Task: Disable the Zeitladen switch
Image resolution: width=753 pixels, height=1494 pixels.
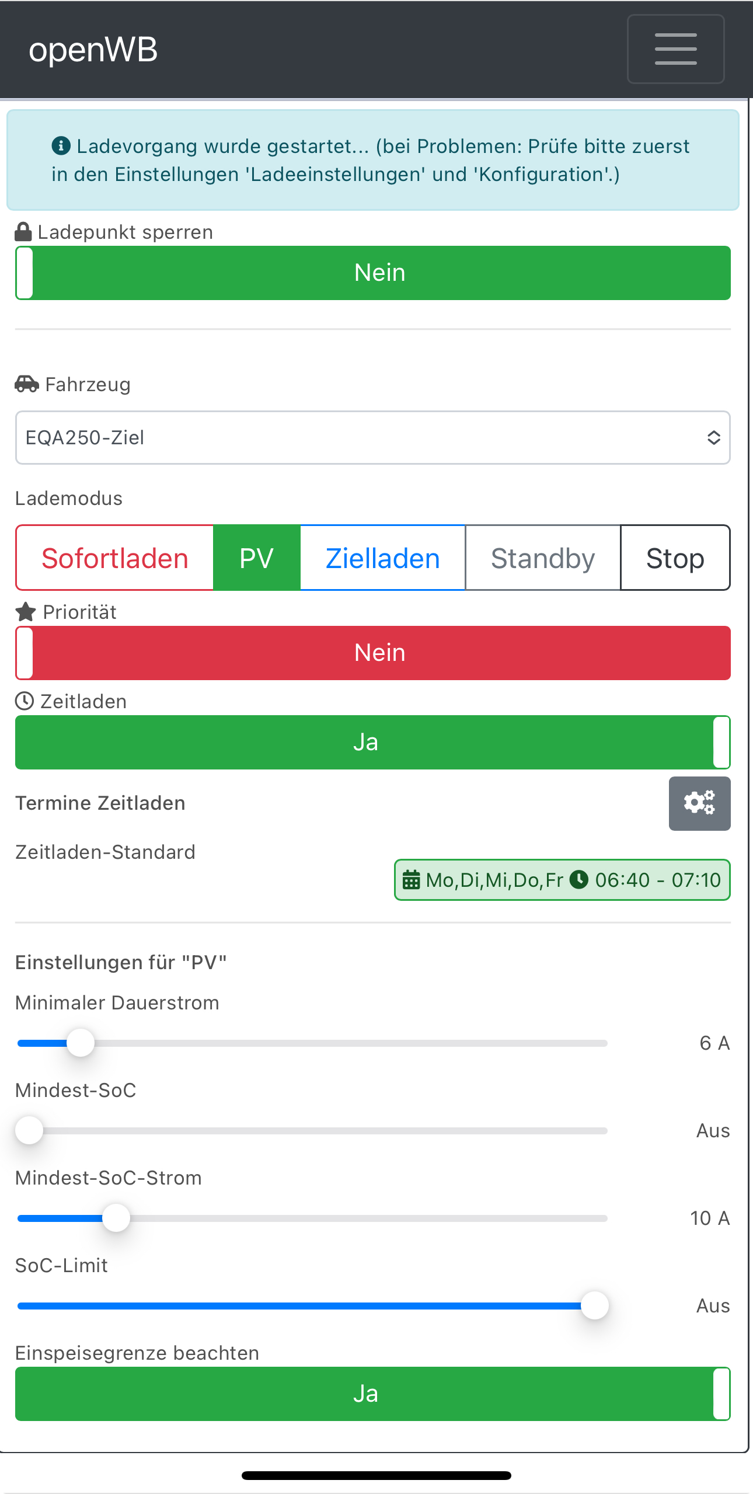Action: 373,742
